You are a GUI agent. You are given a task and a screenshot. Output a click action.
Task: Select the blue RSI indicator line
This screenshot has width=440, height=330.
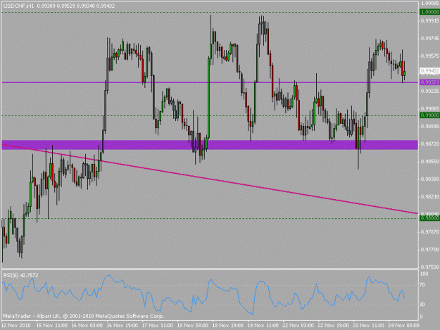tap(203, 294)
